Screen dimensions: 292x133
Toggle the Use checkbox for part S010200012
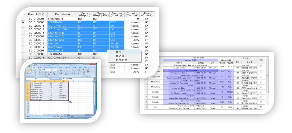coord(147,29)
